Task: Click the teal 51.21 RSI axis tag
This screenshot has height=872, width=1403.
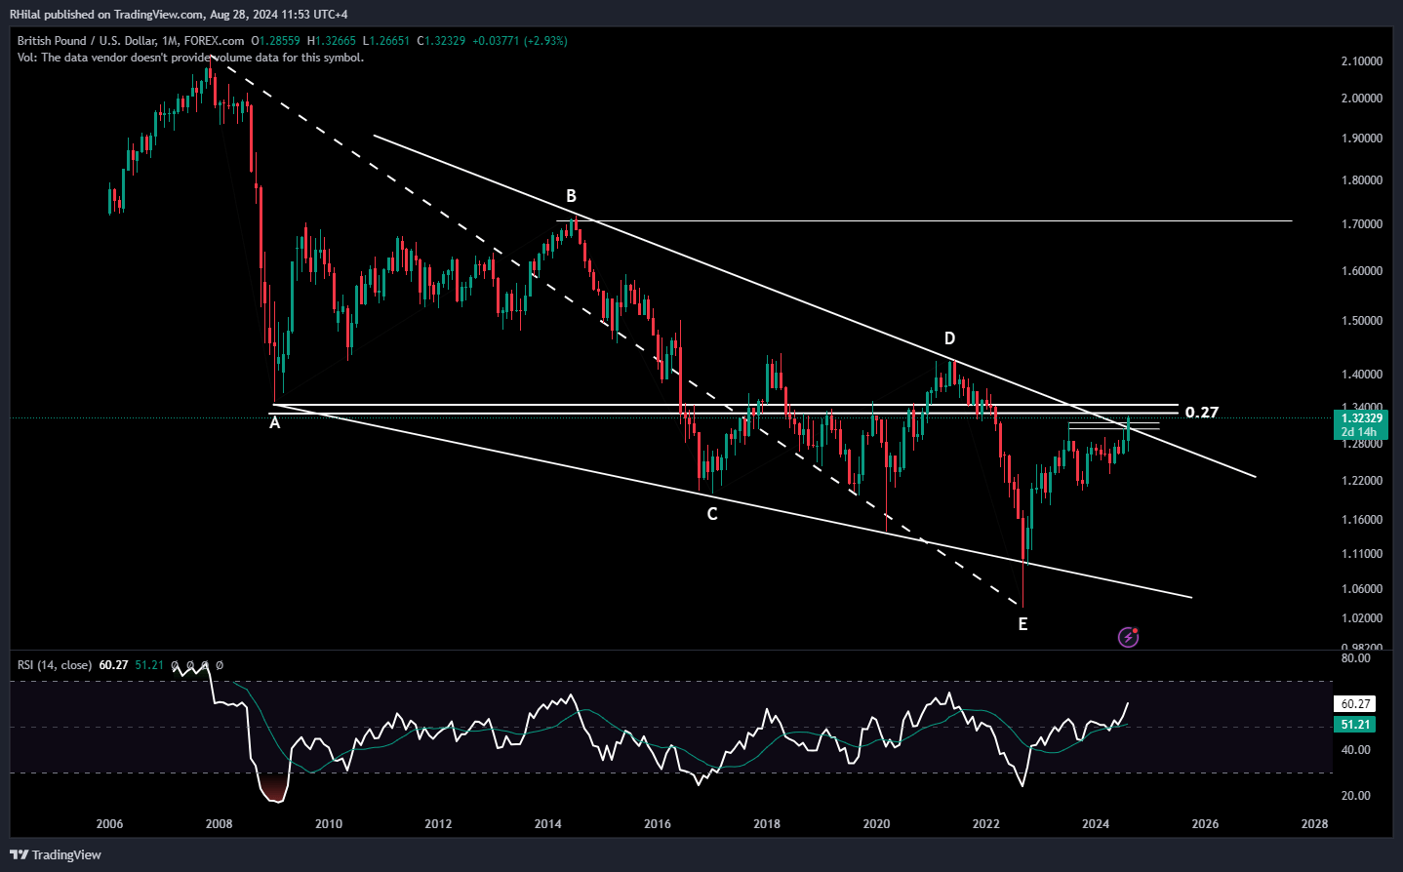Action: [1355, 725]
